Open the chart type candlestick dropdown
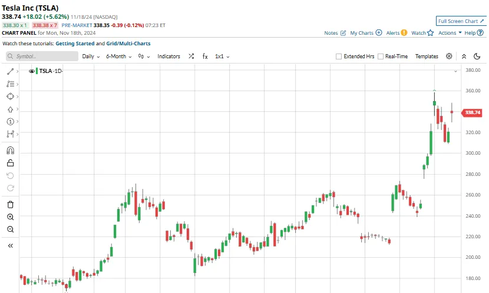 [x=144, y=56]
